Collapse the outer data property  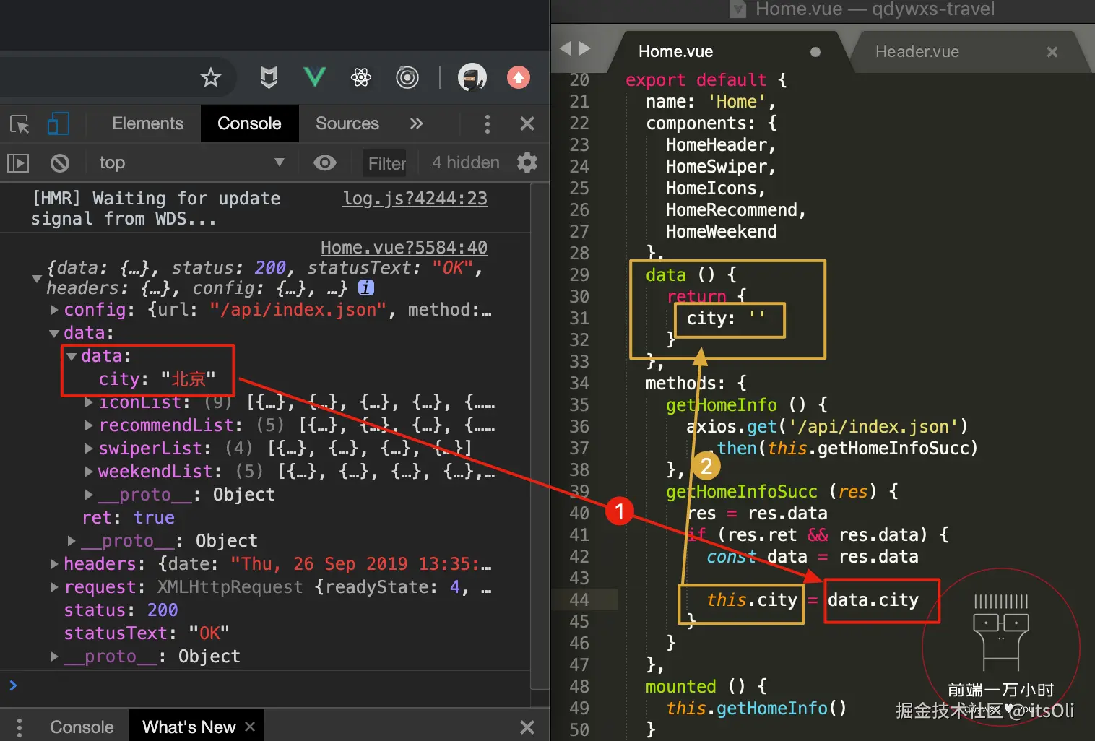click(x=54, y=333)
